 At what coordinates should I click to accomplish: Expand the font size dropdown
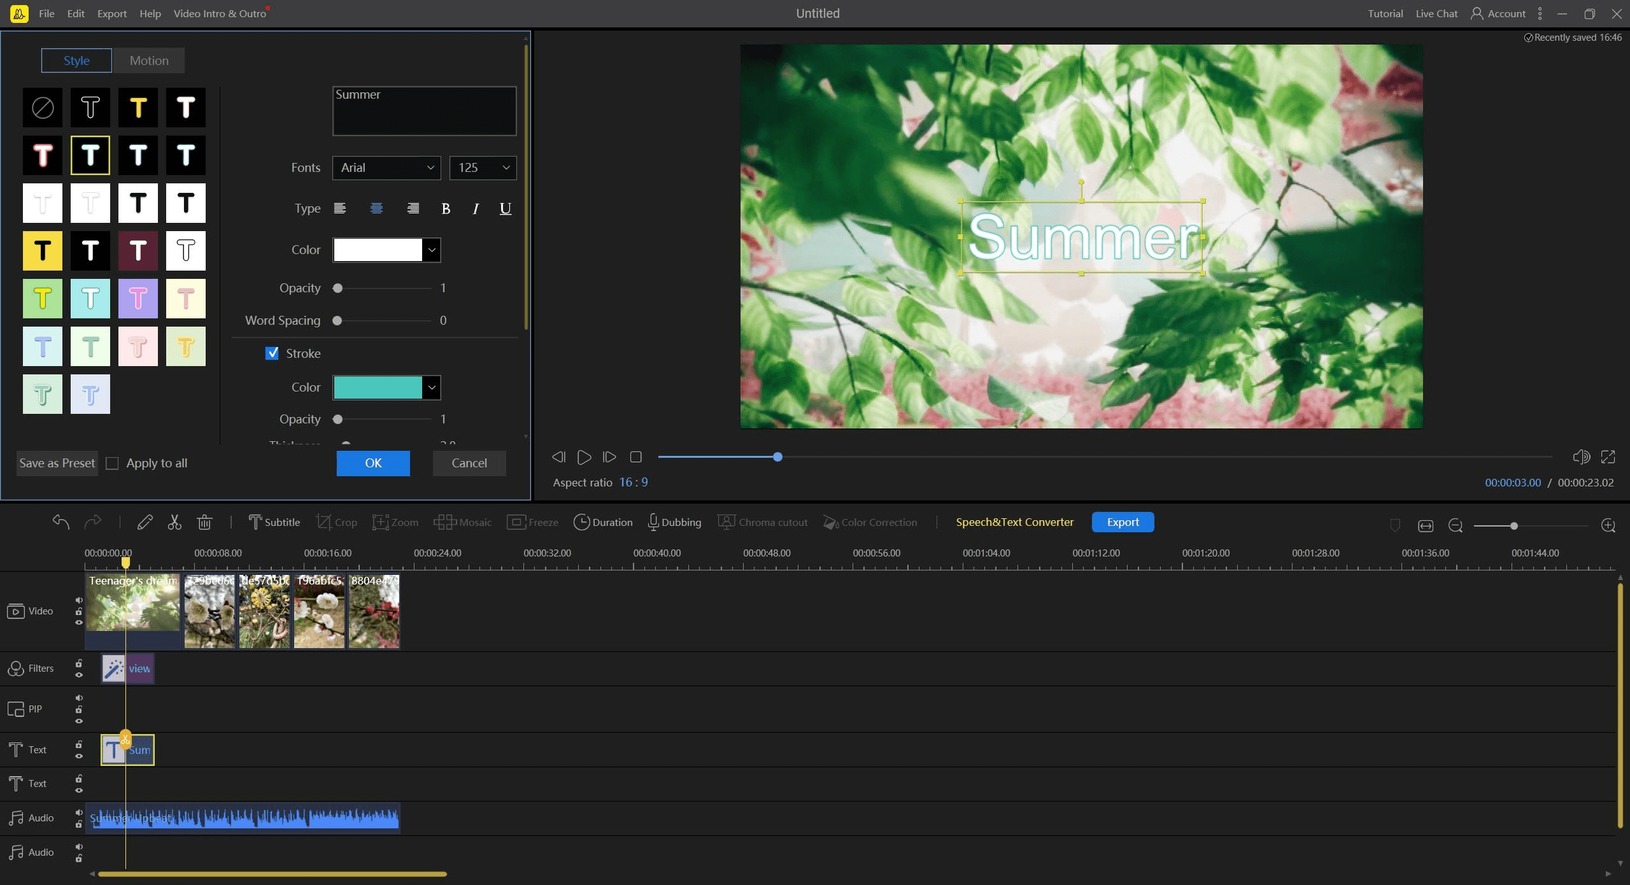[482, 167]
